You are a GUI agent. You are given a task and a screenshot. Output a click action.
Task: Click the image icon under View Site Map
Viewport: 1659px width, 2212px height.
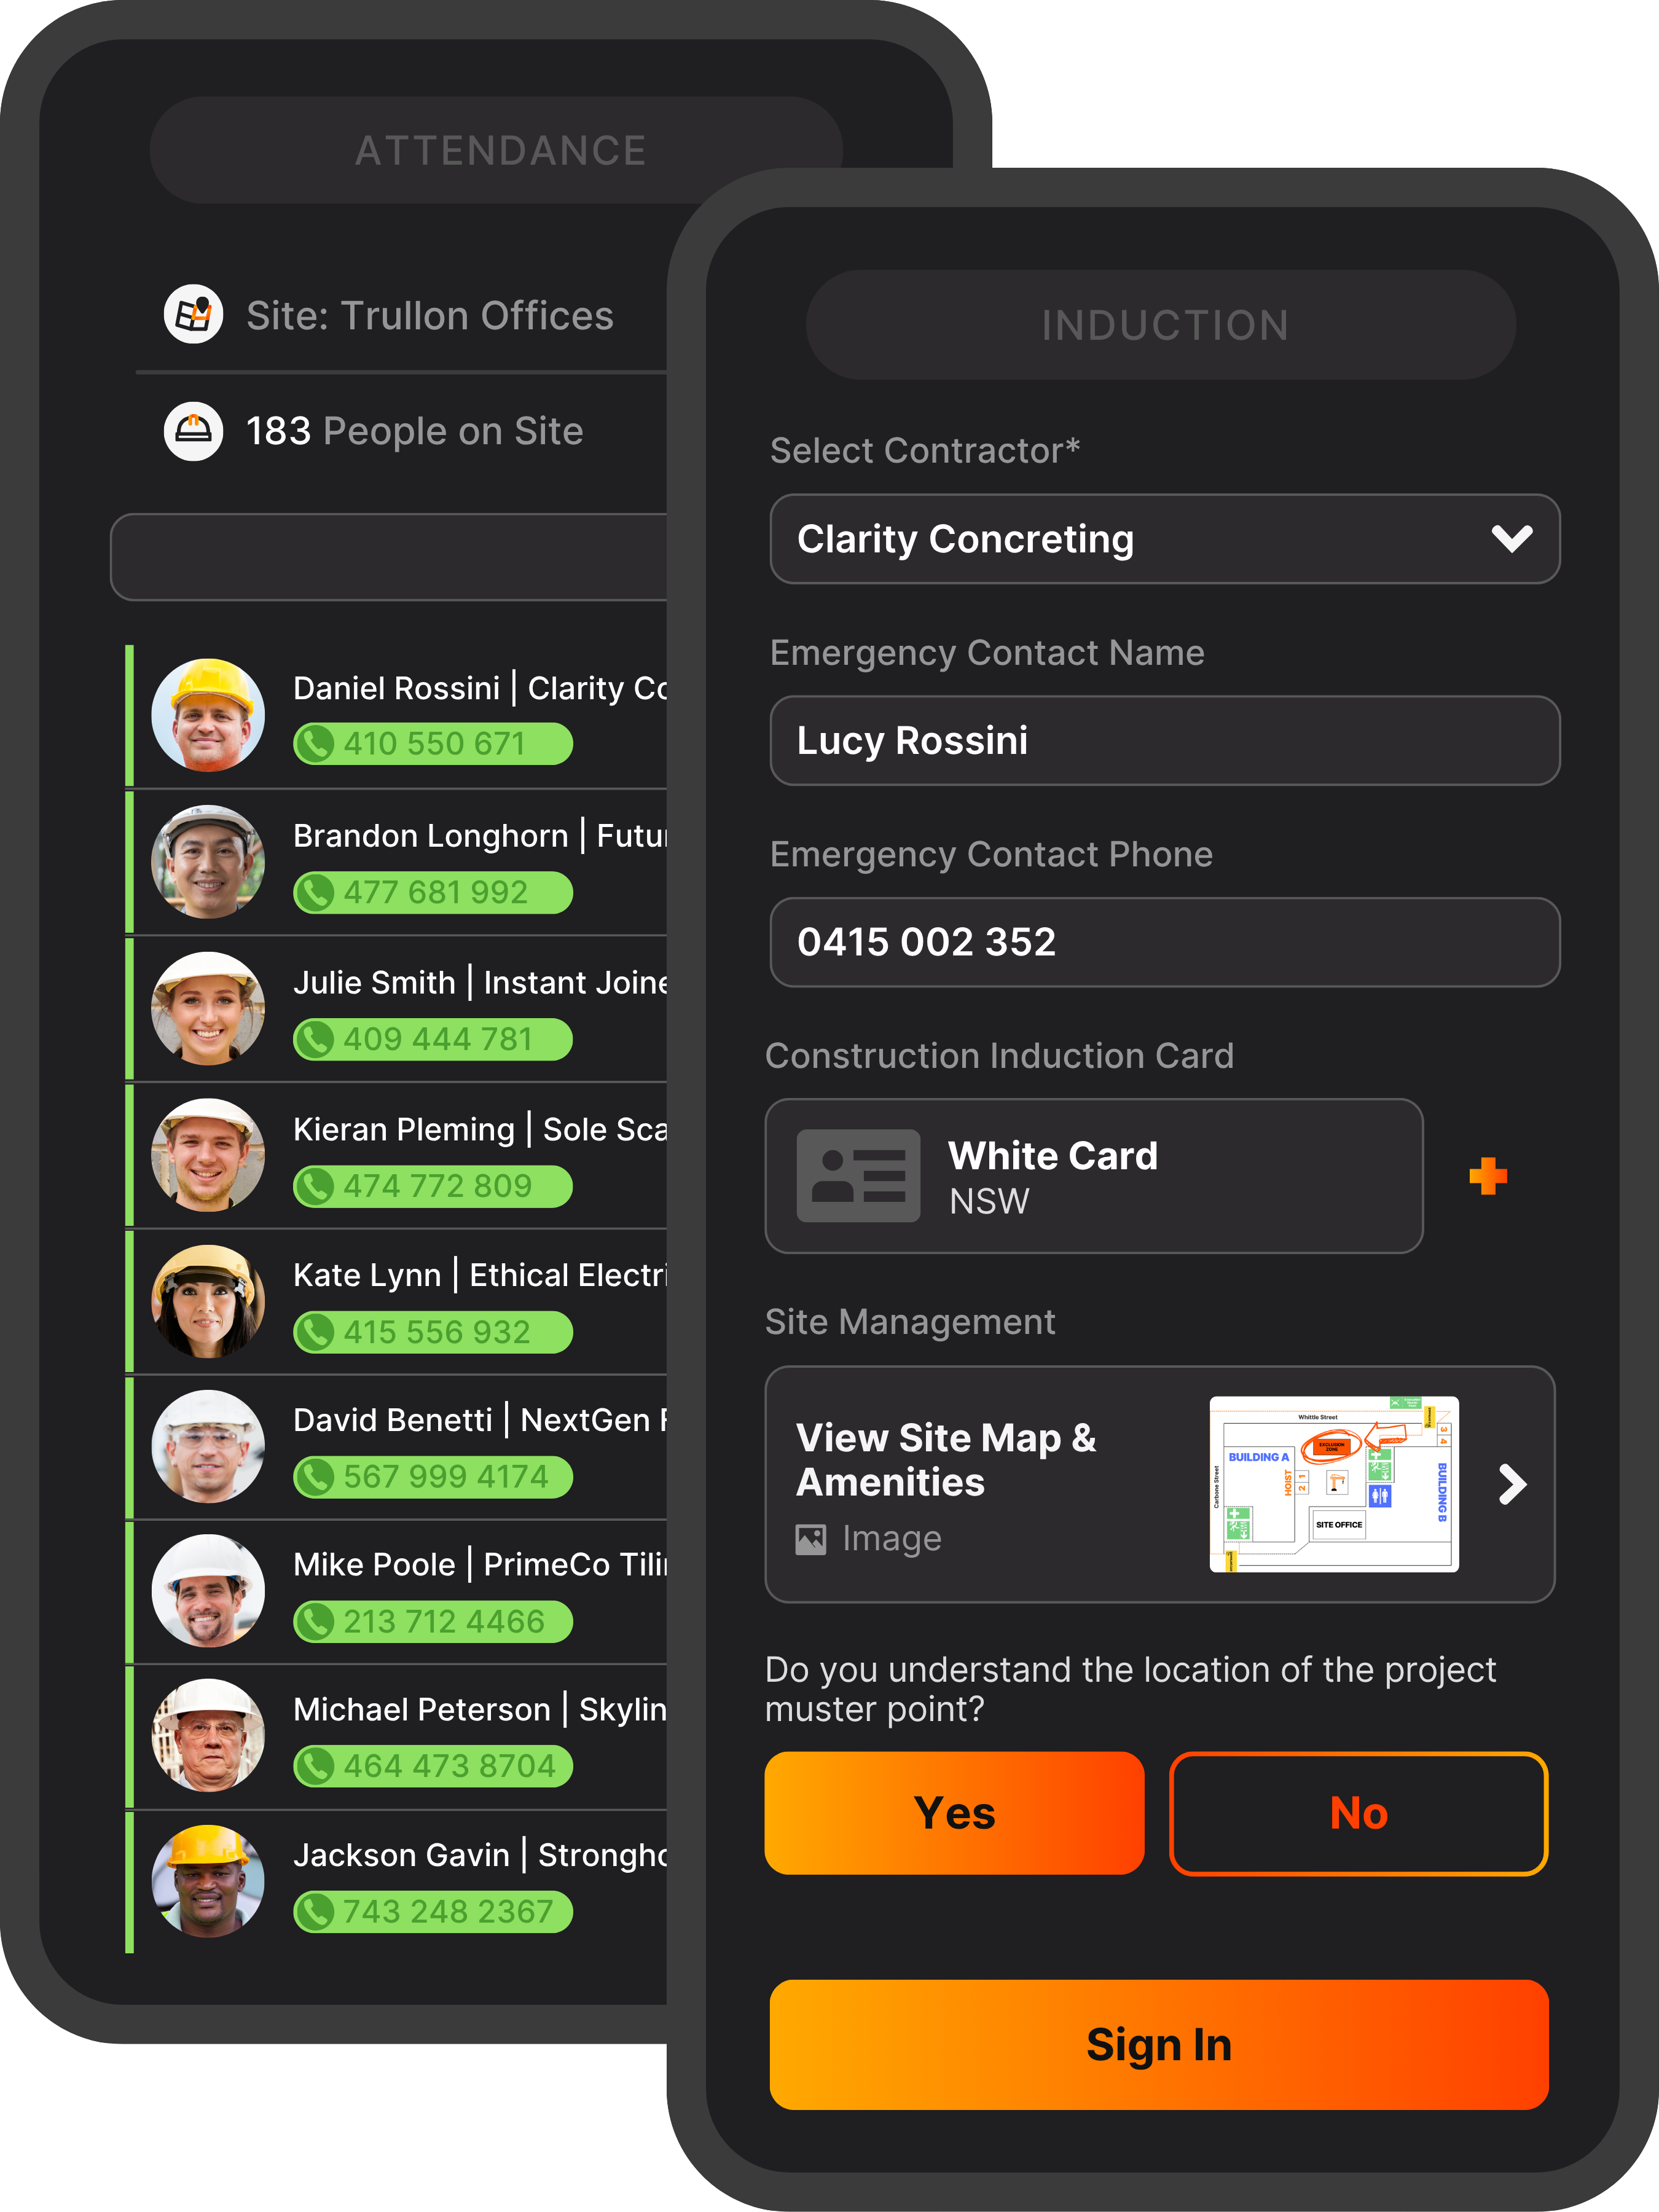click(x=811, y=1539)
